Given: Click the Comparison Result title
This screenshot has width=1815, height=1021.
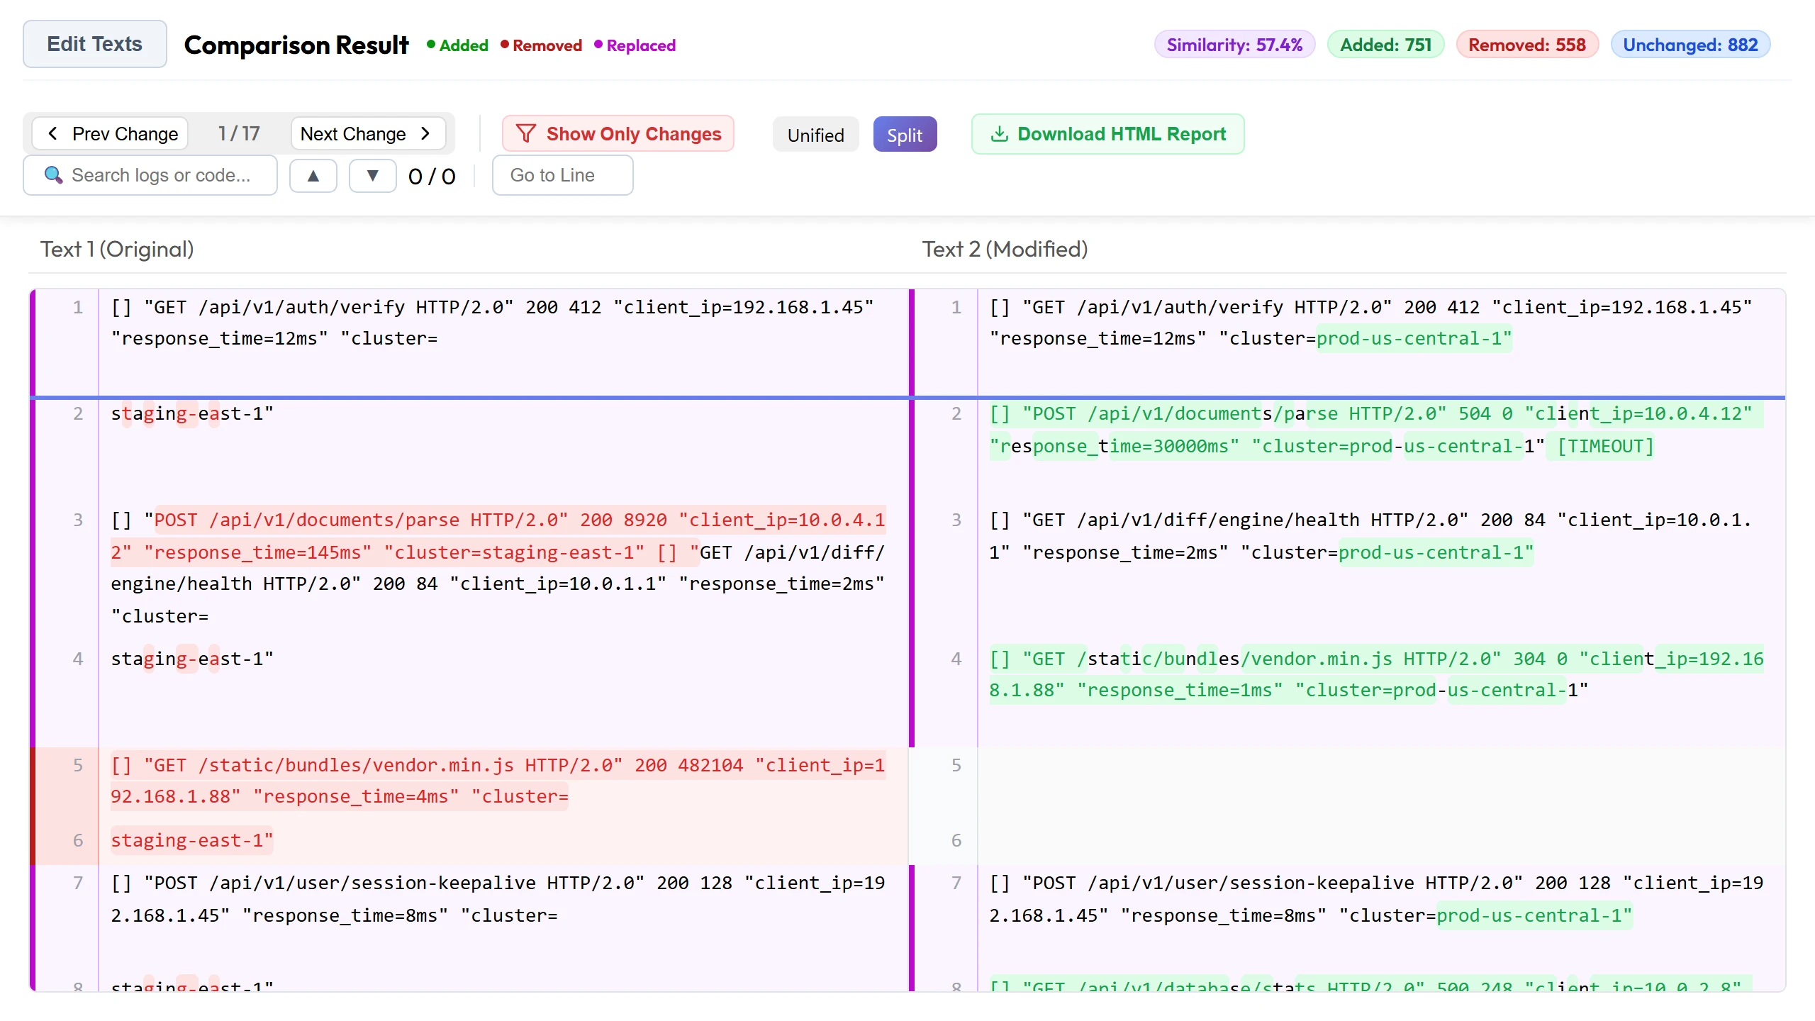Looking at the screenshot, I should point(296,45).
